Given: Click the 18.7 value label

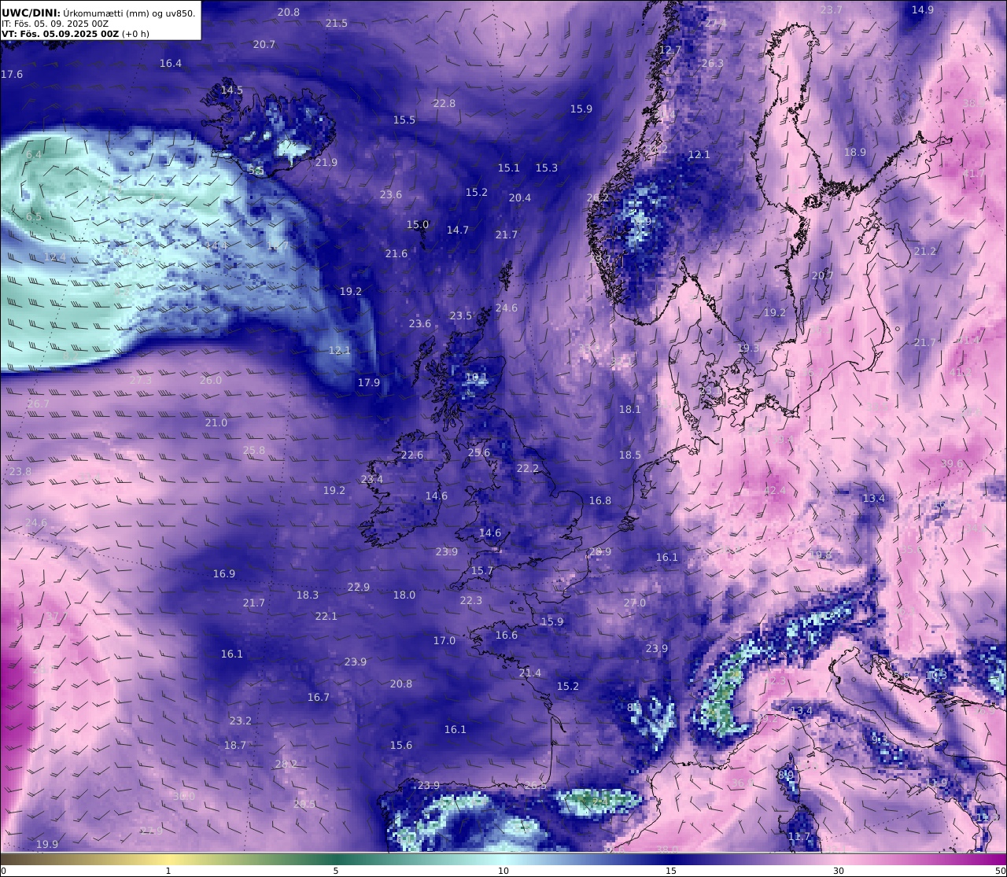Looking at the screenshot, I should tap(235, 746).
